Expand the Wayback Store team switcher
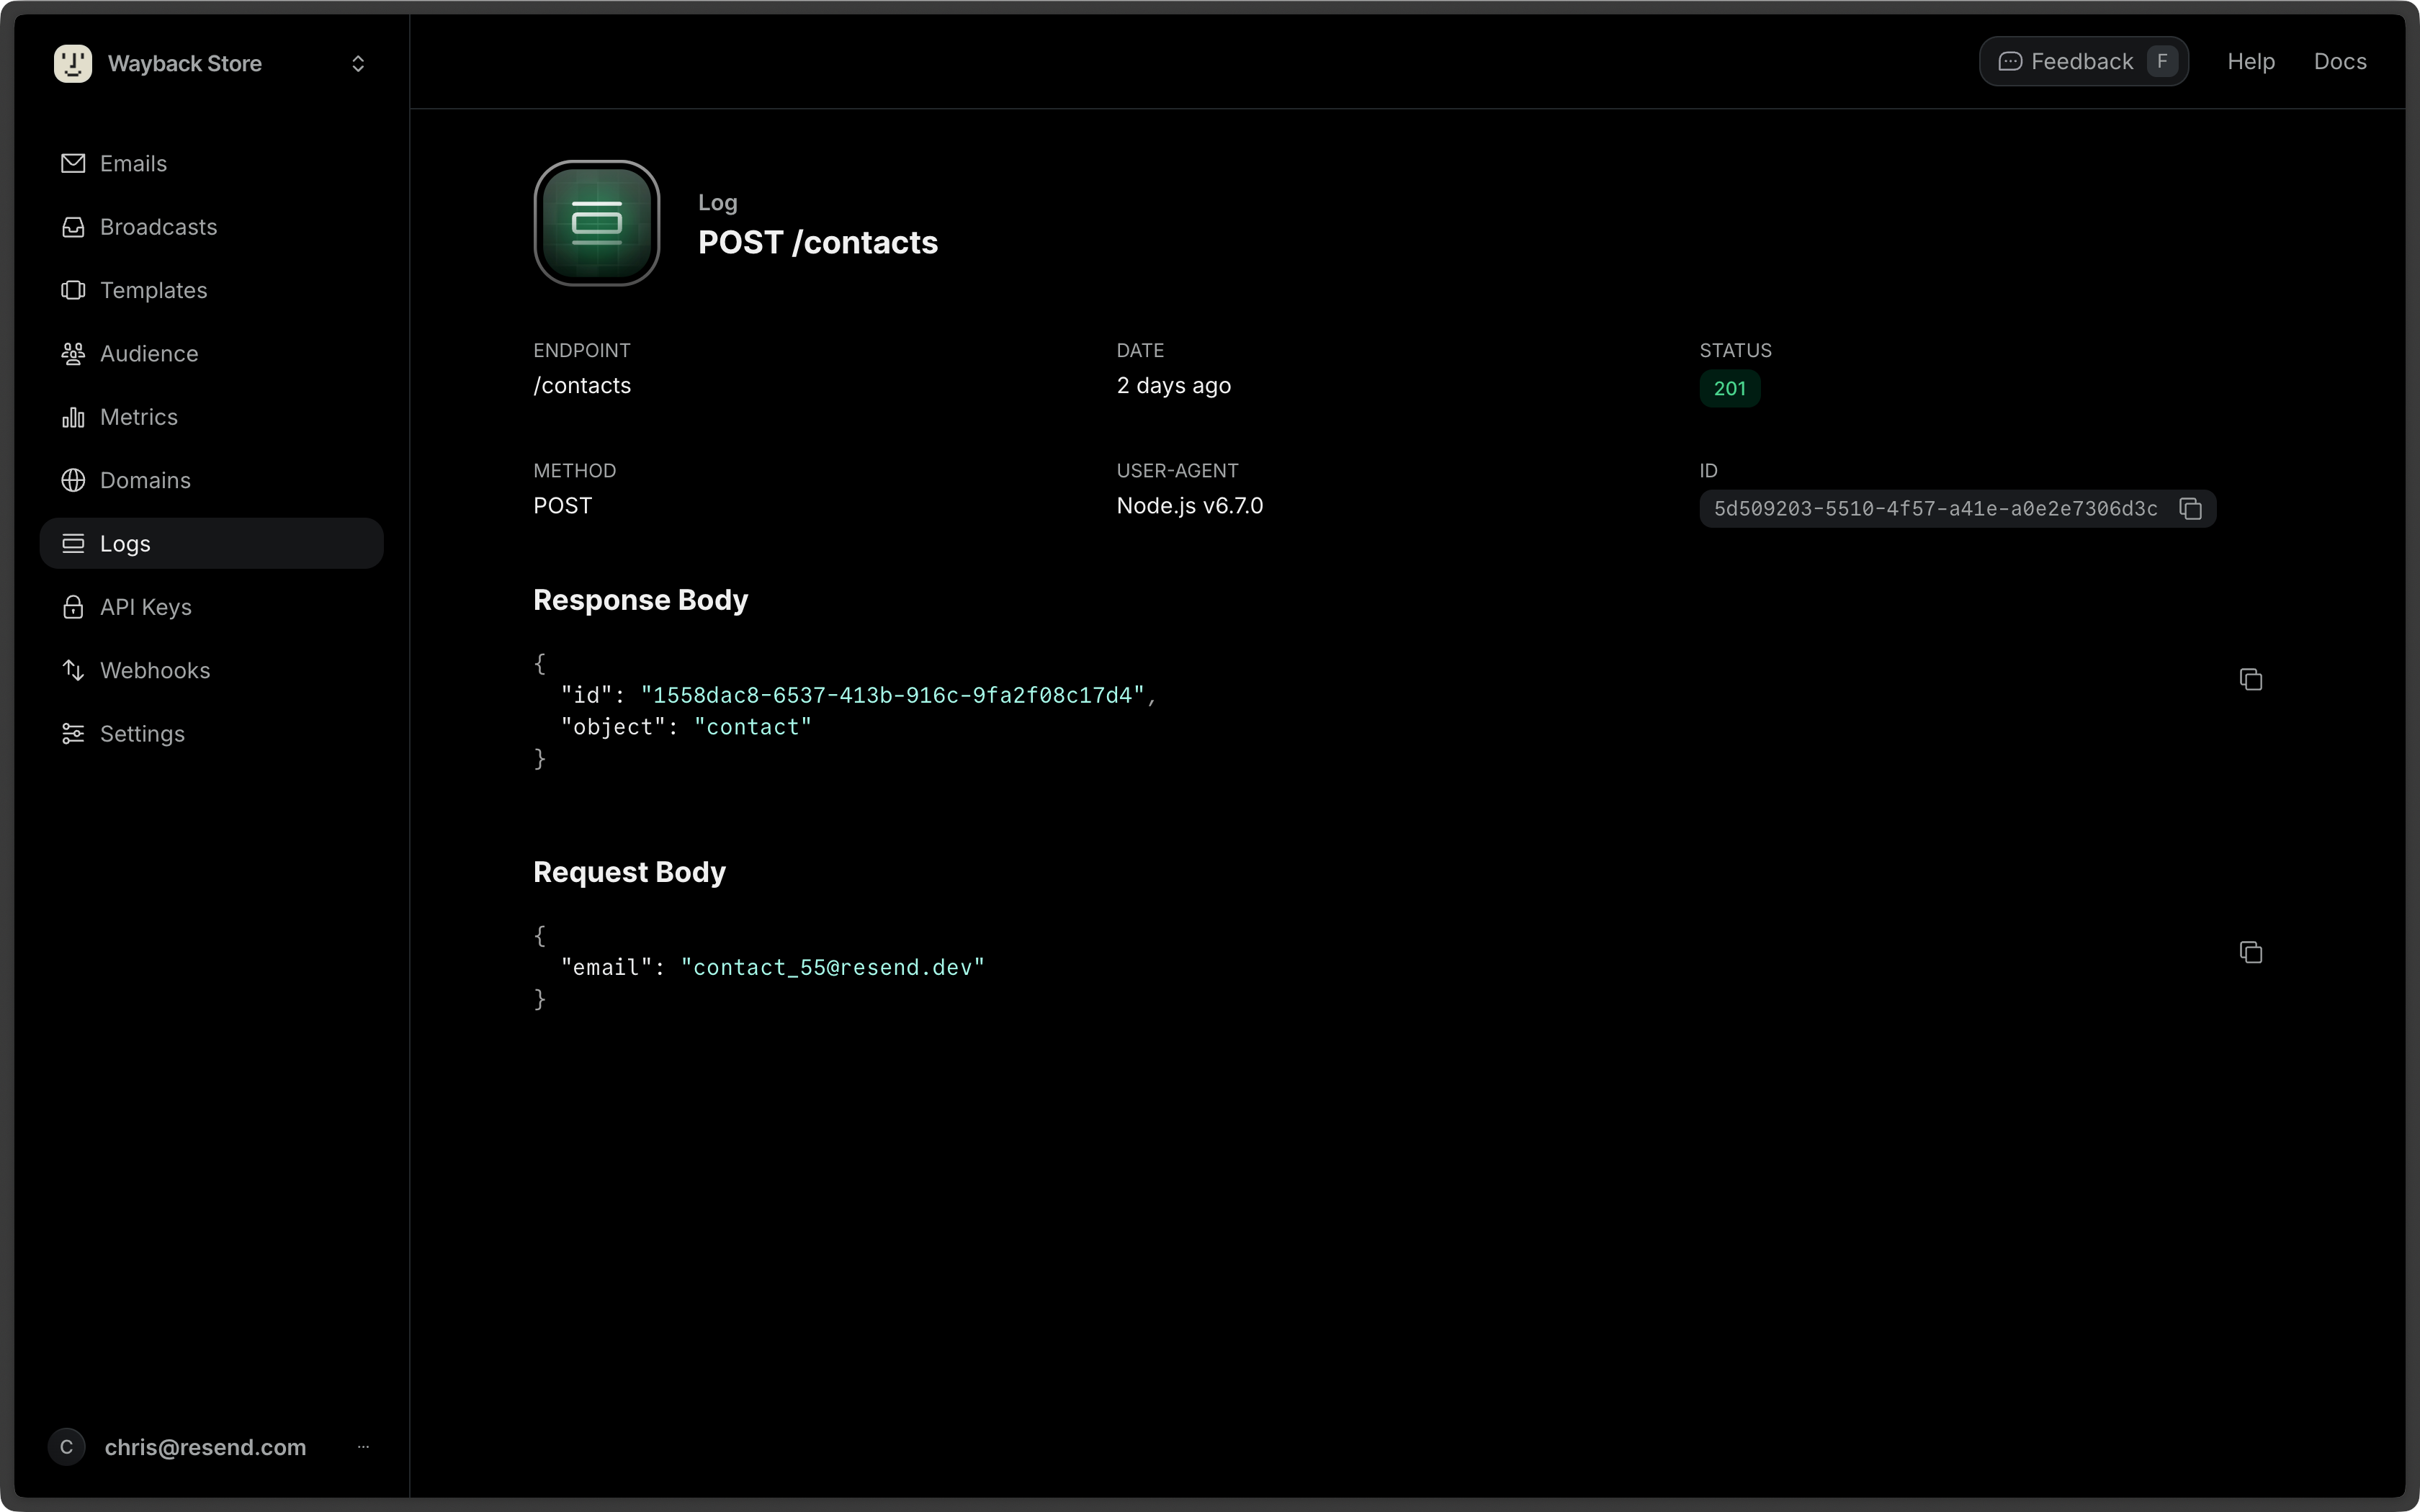Screen dimensions: 2420x1512 358,64
